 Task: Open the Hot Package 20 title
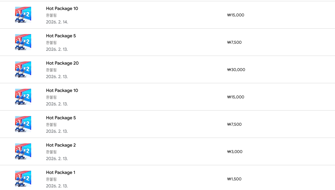62,63
